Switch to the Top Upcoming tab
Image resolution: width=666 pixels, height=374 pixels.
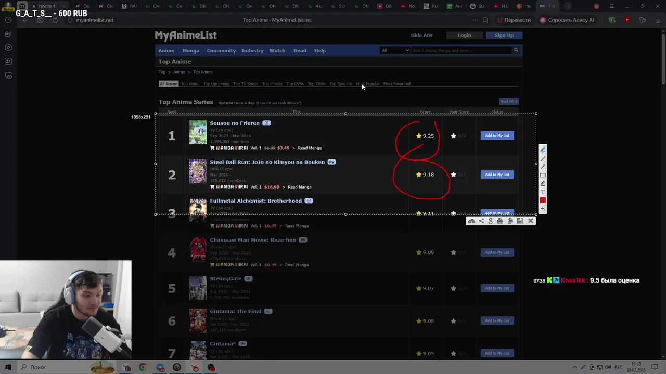(x=216, y=84)
